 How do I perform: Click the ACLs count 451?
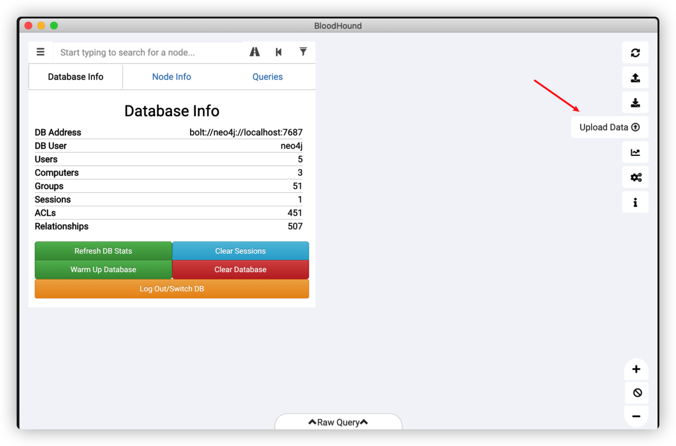(295, 213)
